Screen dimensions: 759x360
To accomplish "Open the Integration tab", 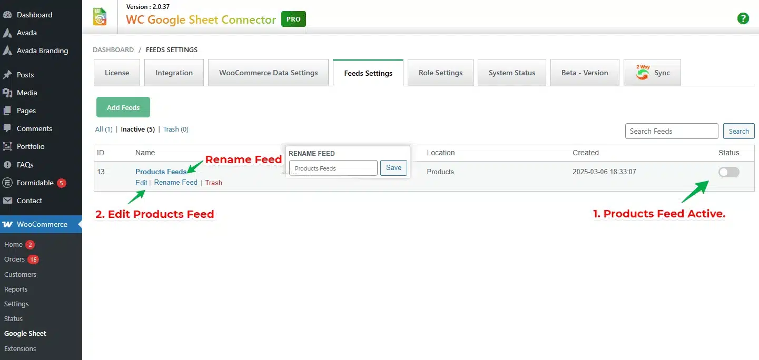I will click(174, 73).
